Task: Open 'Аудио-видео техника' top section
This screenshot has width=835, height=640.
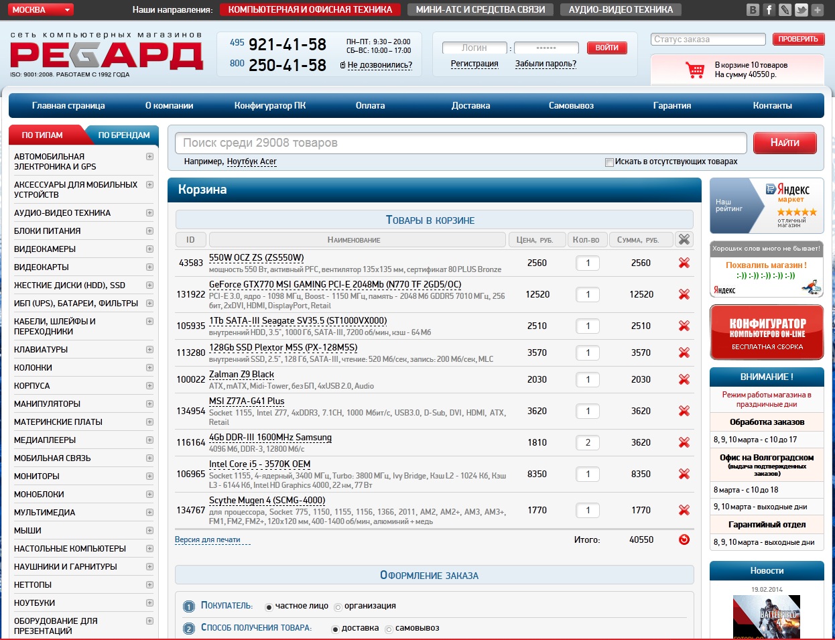Action: [621, 9]
